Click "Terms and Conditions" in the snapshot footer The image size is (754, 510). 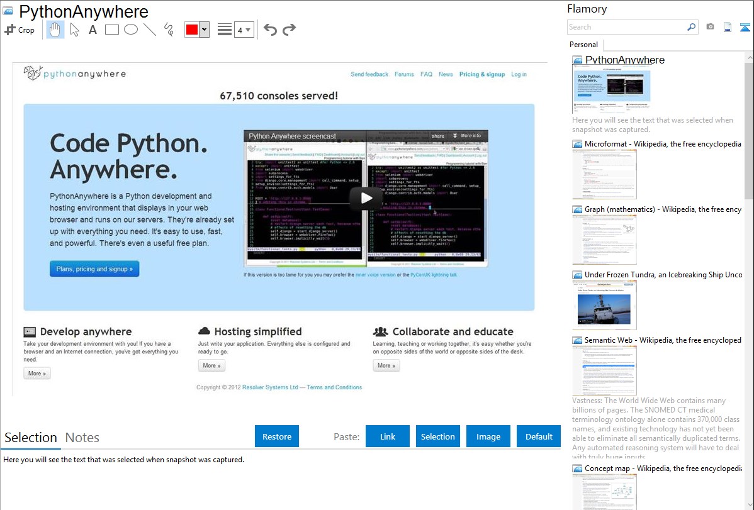334,387
